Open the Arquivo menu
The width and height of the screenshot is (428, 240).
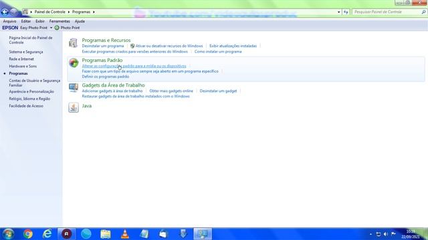pos(9,21)
